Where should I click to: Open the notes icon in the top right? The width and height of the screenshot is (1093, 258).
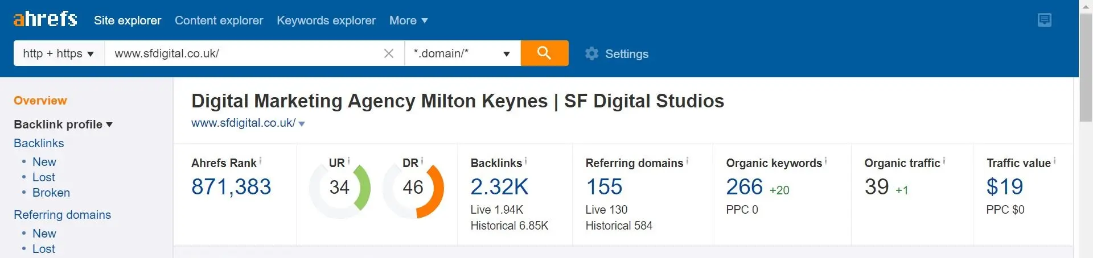click(1045, 20)
